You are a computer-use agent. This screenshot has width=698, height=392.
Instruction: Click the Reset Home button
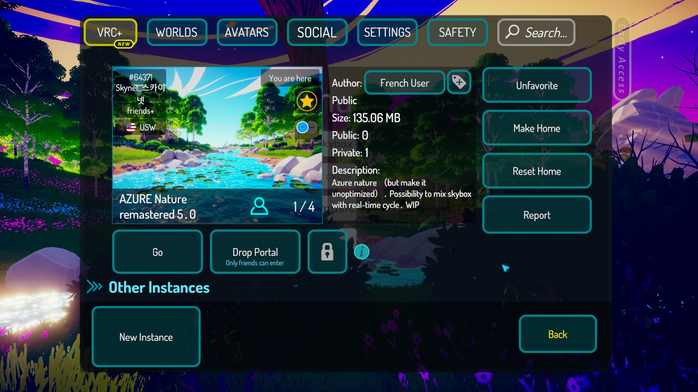537,171
